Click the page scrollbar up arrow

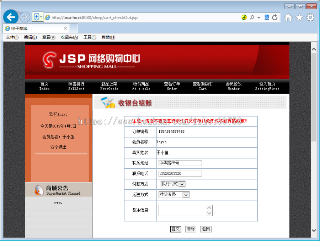tap(314, 49)
